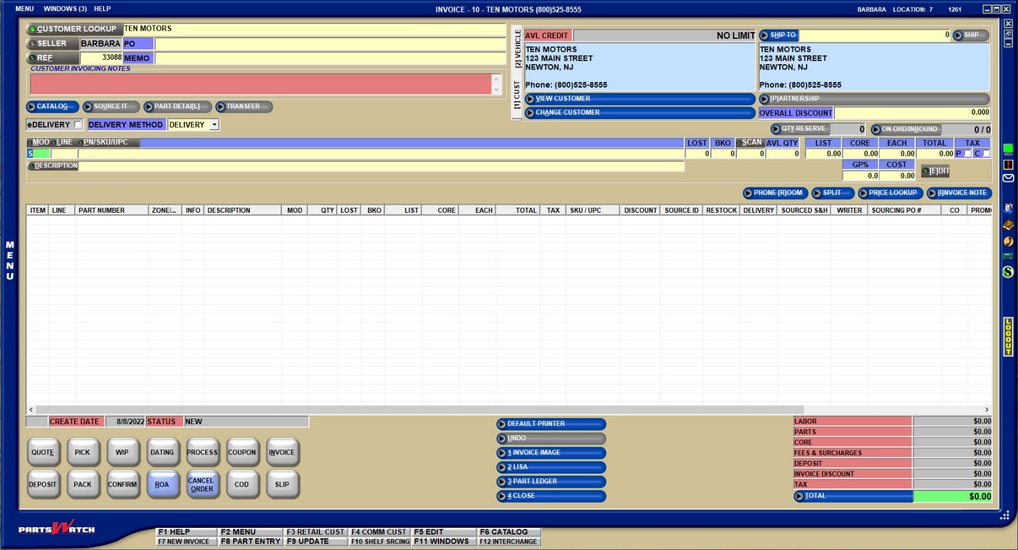Open the red exclamation alert icon
This screenshot has width=1018, height=550.
click(1008, 165)
